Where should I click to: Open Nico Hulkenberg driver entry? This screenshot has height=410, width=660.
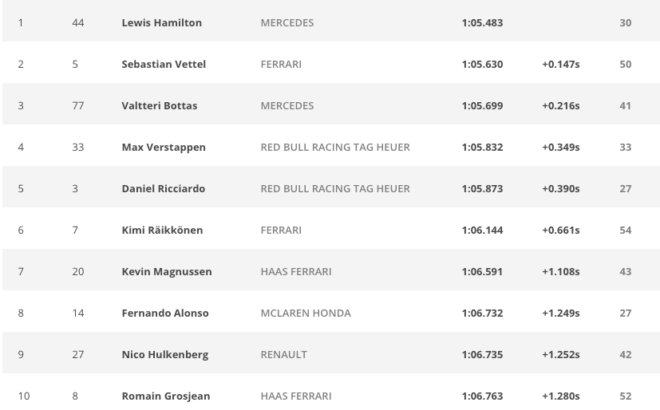pos(165,354)
